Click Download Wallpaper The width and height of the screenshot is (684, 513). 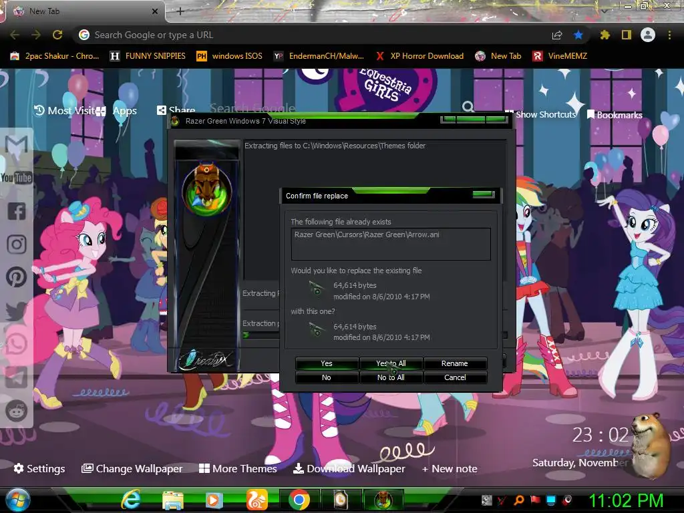[x=349, y=468]
